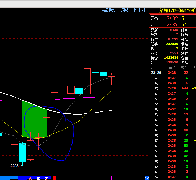Image resolution: width=196 pixels, height=180 pixels.
Task: Click the panel layout toggle icon
Action: 146,10
